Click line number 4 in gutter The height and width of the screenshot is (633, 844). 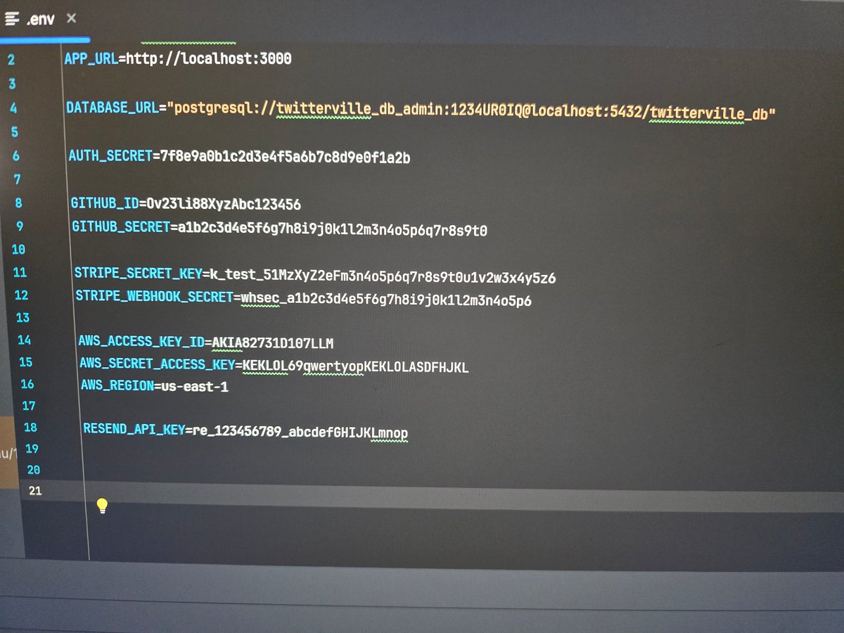13,108
